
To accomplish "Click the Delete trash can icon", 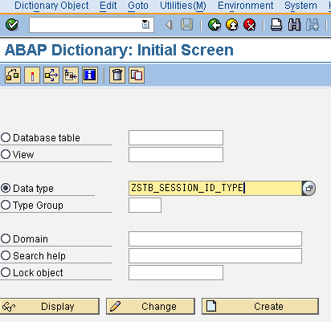I will (x=117, y=75).
